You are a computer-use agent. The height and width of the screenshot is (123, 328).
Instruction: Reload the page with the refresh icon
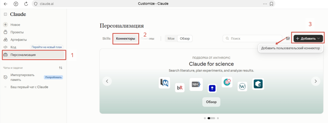26,4
